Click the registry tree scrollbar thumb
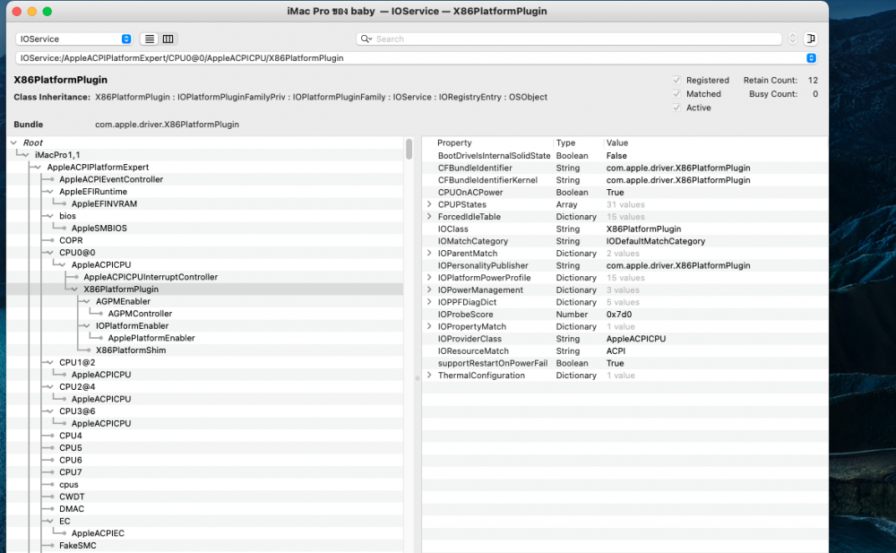The height and width of the screenshot is (553, 896). (409, 149)
